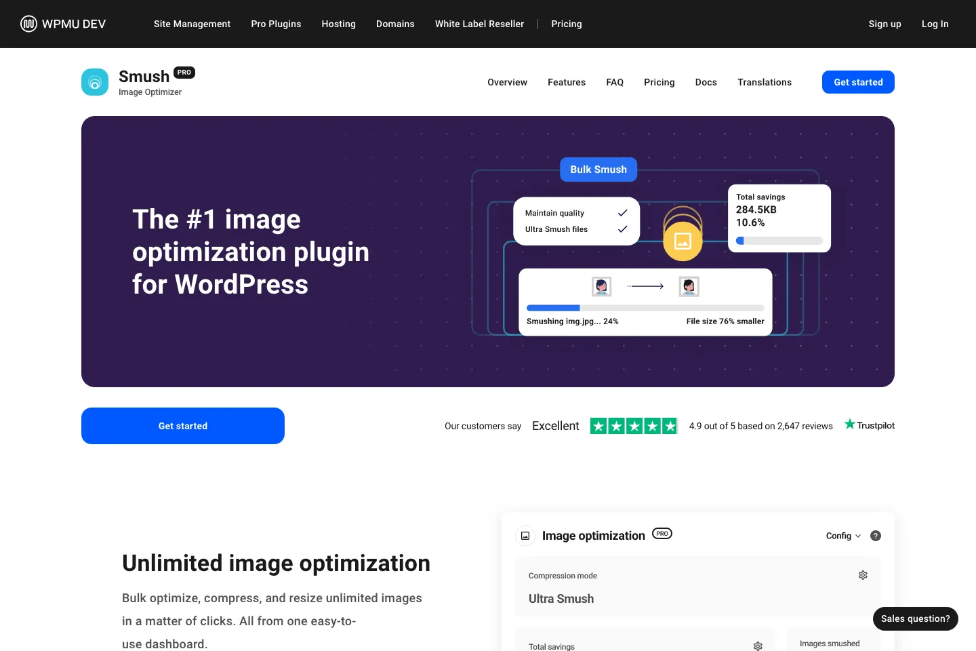976x651 pixels.
Task: Click the green Trustpilot rating stars
Action: click(x=634, y=426)
